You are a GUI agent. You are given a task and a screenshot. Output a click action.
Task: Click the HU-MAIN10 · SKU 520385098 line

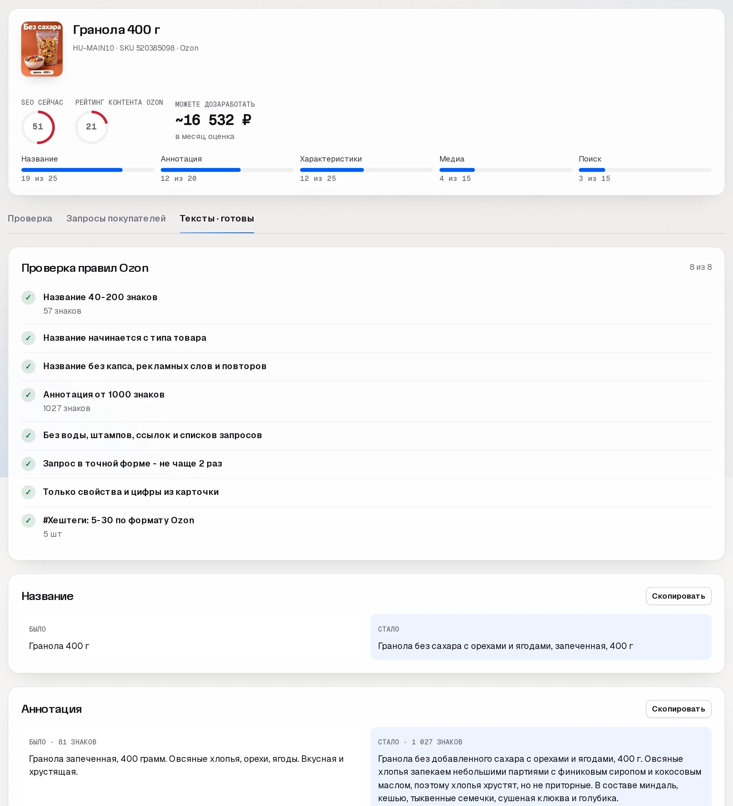[136, 48]
